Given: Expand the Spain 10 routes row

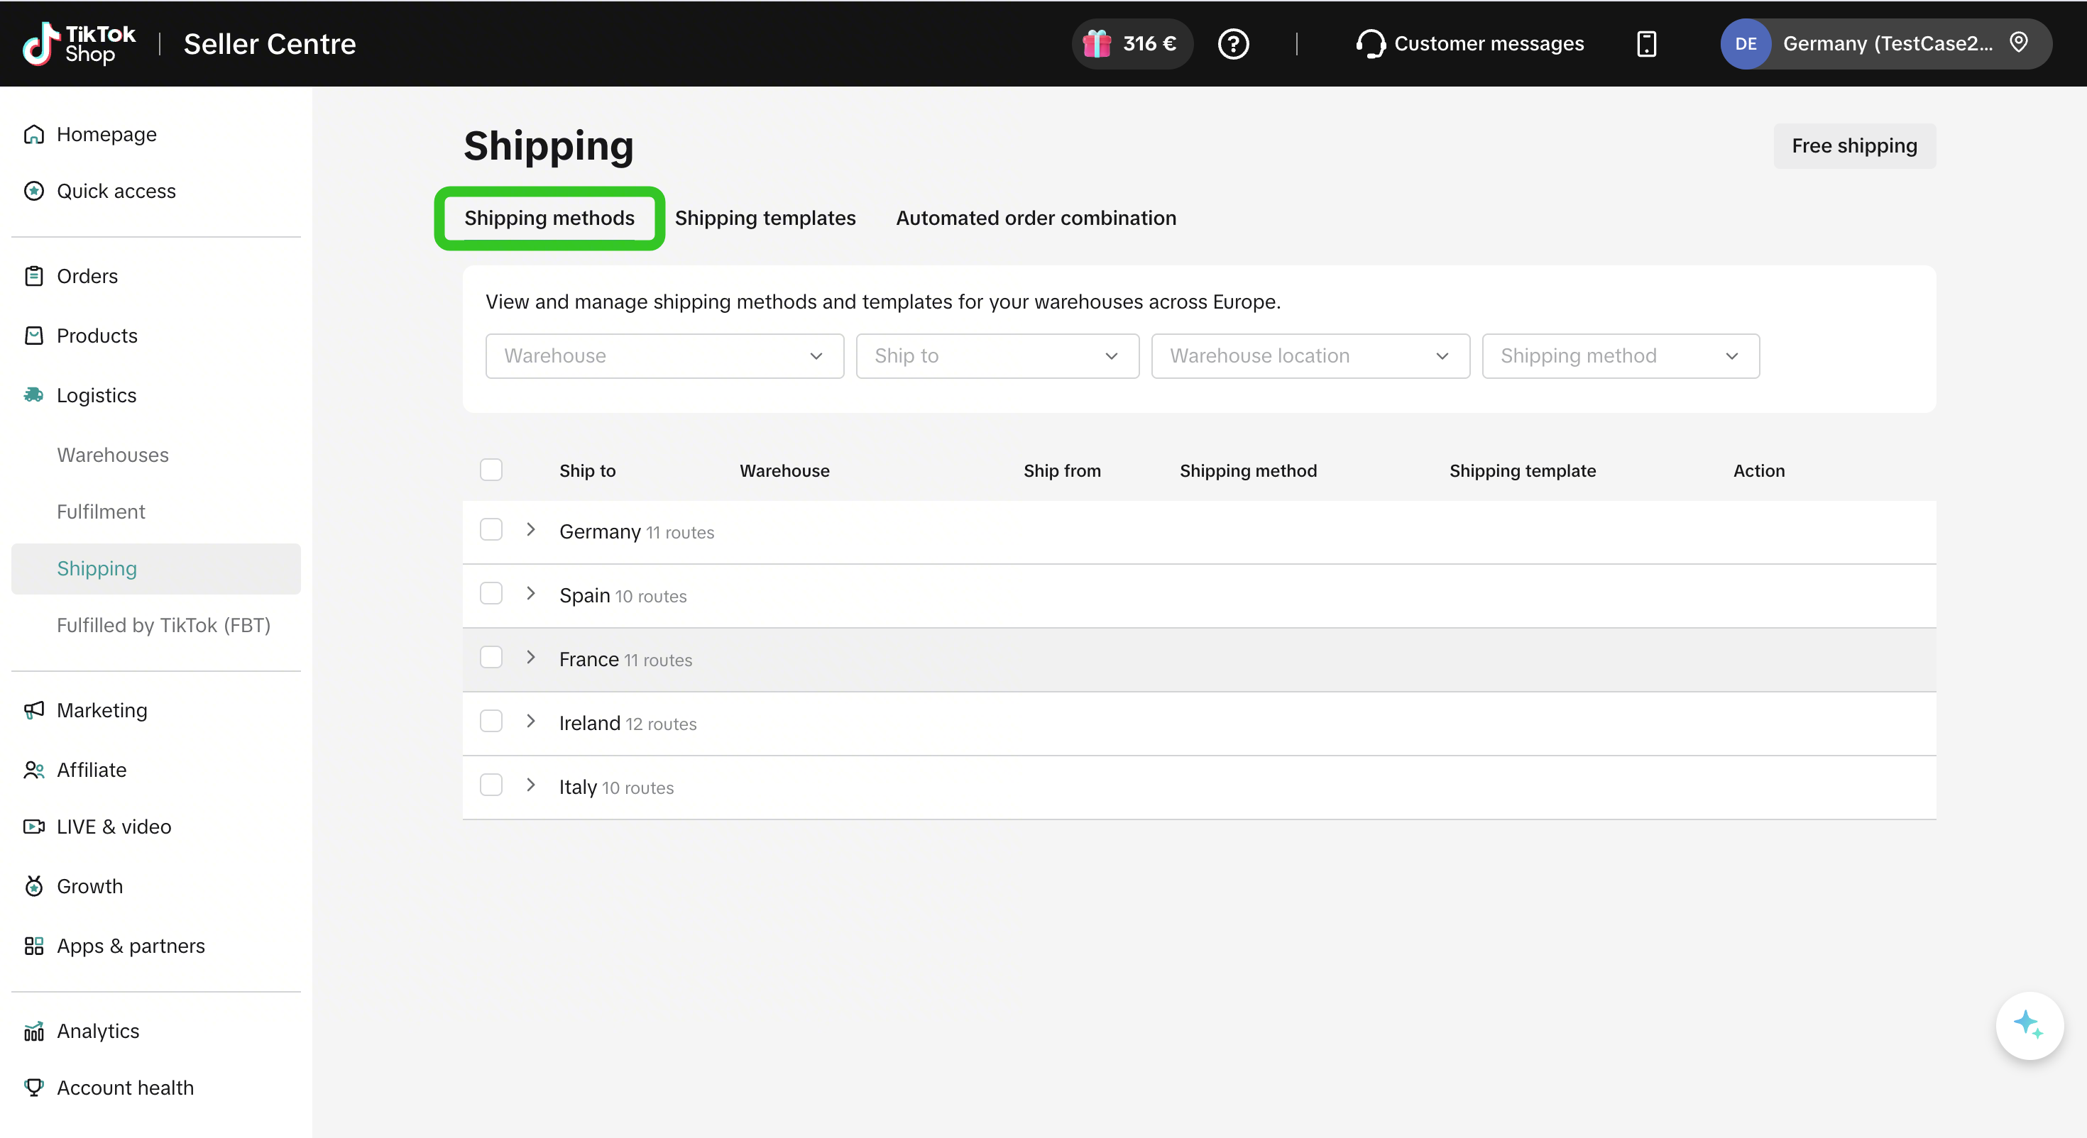Looking at the screenshot, I should 531,594.
